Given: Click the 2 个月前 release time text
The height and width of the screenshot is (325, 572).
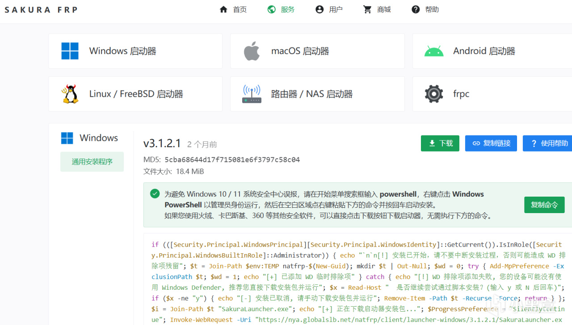Looking at the screenshot, I should click(x=202, y=144).
